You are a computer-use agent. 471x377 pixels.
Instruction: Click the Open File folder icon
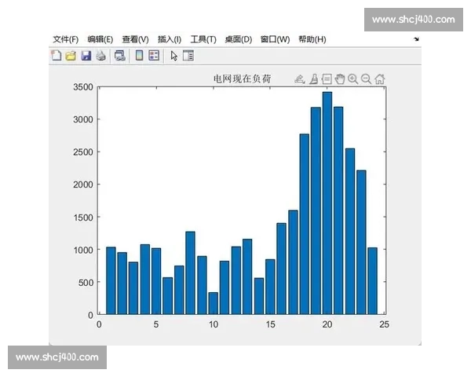click(71, 56)
